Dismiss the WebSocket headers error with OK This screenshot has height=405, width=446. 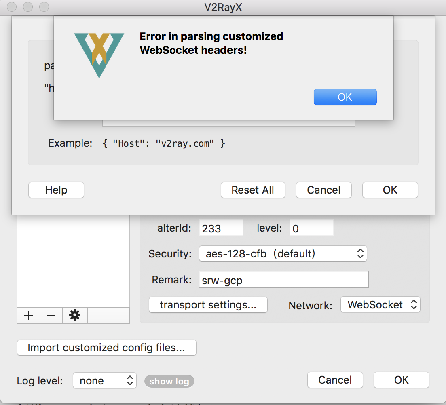point(345,97)
